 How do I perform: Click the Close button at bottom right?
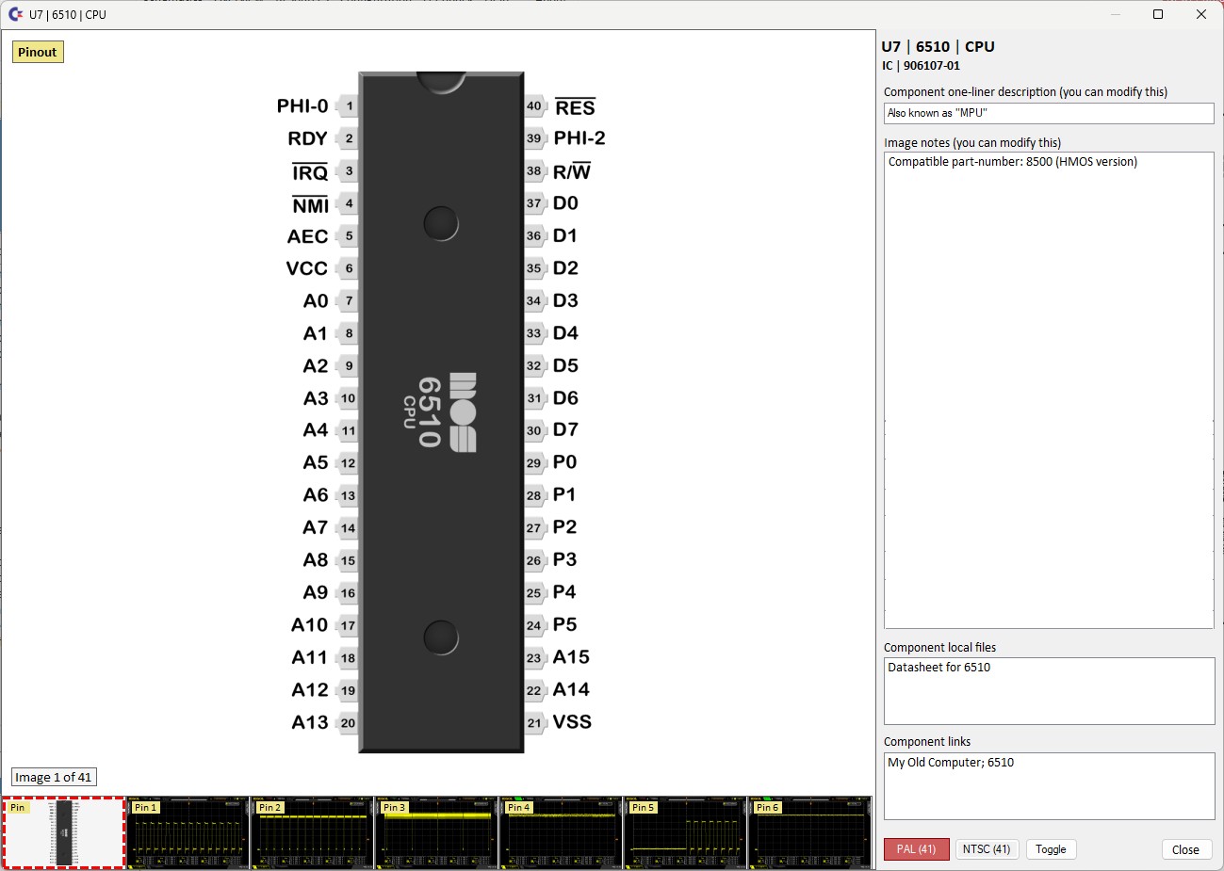coord(1185,849)
